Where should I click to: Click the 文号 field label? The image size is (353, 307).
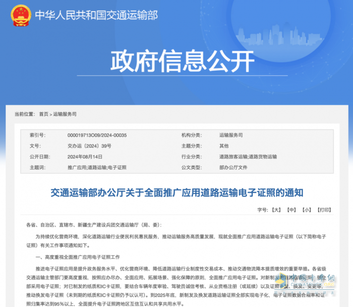pos(35,146)
